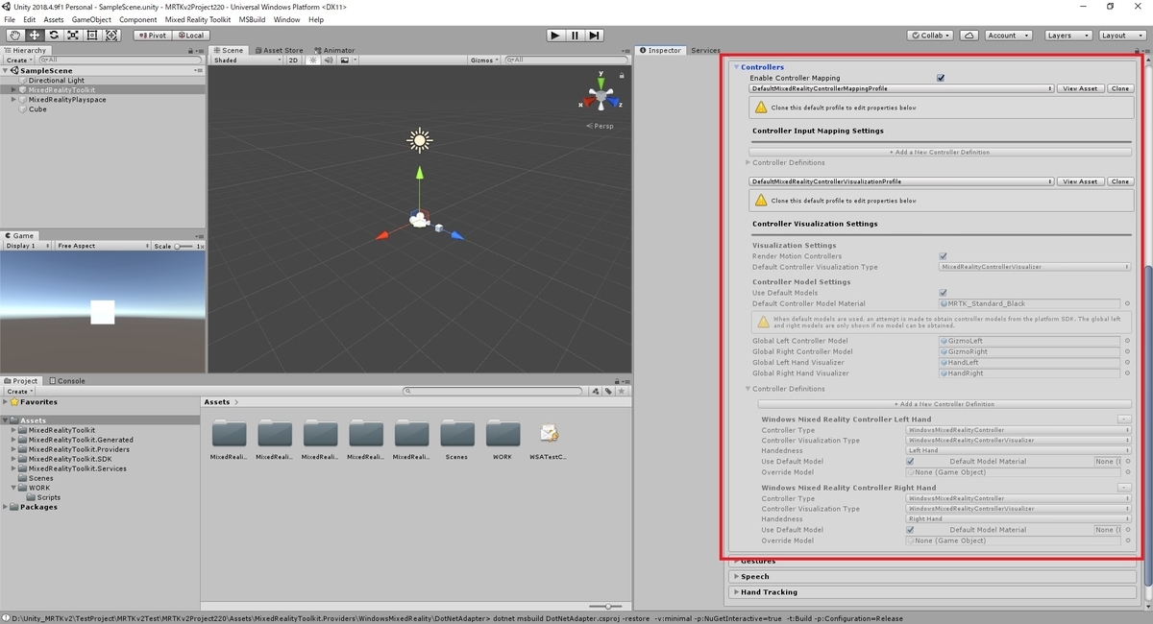
Task: Toggle Use Default Model for the Right Hand controller
Action: coord(910,530)
